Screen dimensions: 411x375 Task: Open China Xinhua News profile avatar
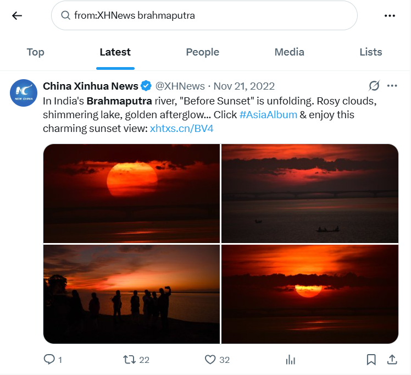[x=24, y=92]
